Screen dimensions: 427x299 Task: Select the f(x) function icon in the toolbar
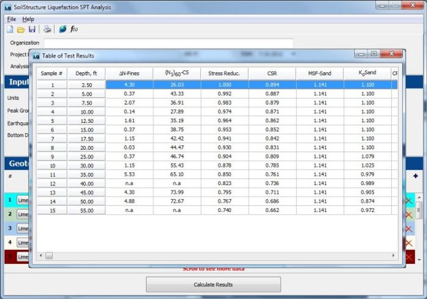click(x=74, y=29)
